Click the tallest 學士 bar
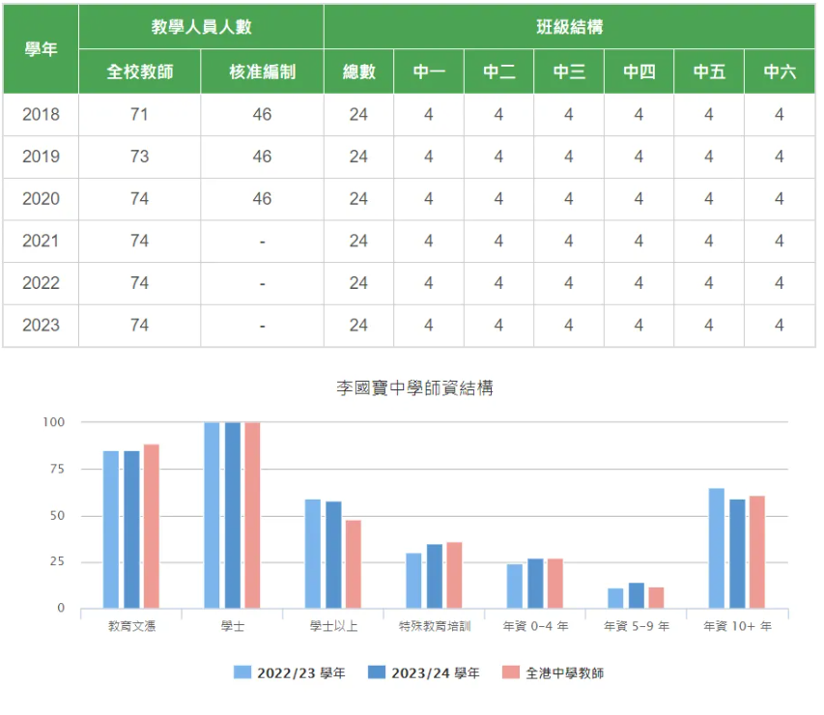Screen dimensions: 824x715 [213, 512]
